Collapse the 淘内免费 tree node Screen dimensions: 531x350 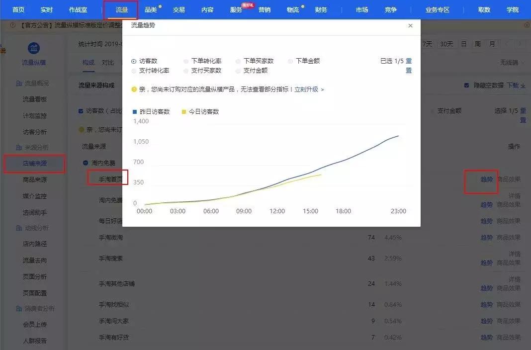[x=86, y=163]
